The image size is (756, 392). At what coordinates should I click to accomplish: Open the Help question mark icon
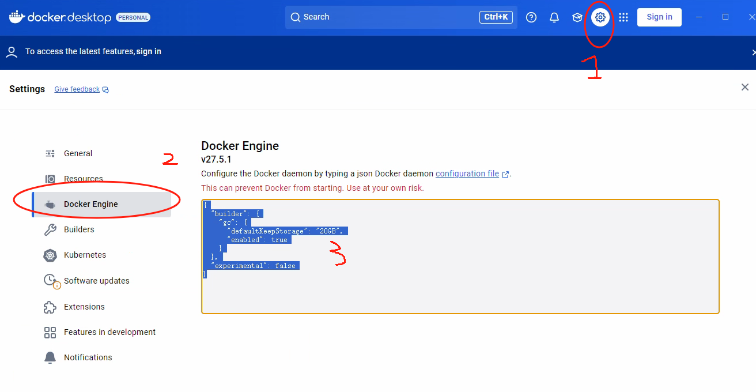coord(531,17)
